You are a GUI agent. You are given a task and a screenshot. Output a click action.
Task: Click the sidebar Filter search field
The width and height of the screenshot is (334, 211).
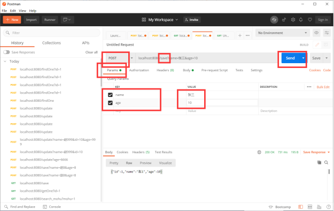[51, 33]
